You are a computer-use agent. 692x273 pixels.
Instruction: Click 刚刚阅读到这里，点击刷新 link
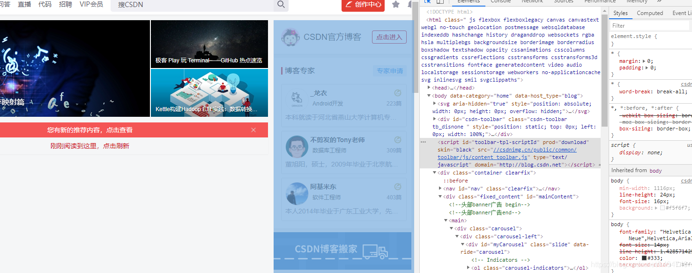[90, 146]
